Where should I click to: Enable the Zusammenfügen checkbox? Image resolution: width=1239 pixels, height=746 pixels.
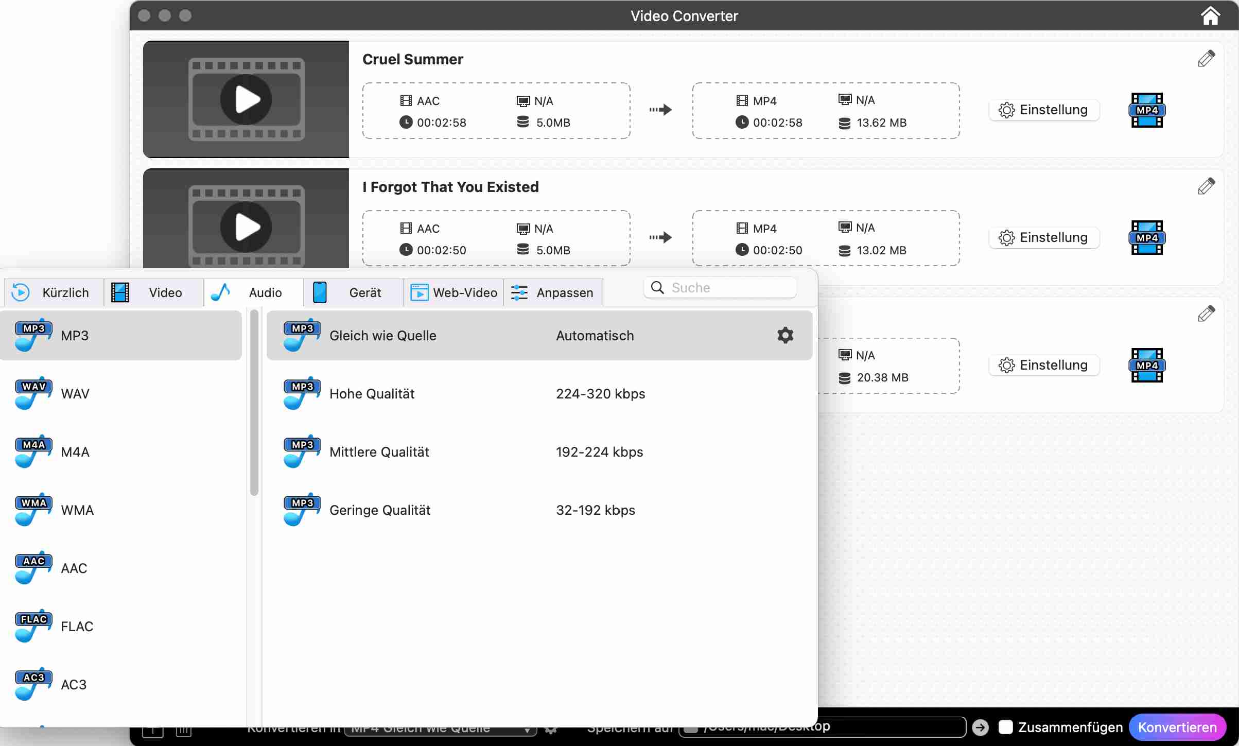click(x=1005, y=727)
